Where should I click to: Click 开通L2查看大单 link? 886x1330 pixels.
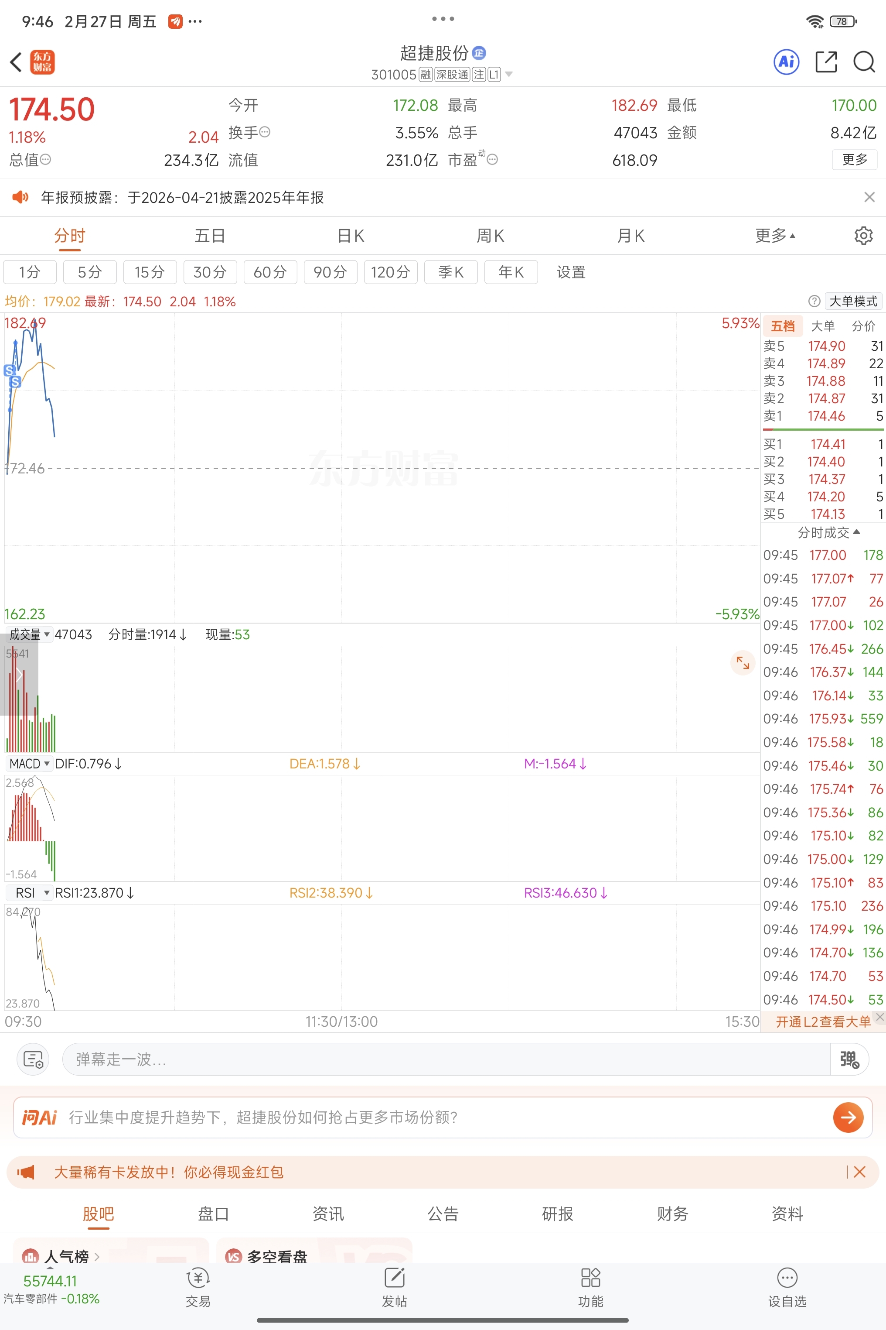pos(822,1021)
